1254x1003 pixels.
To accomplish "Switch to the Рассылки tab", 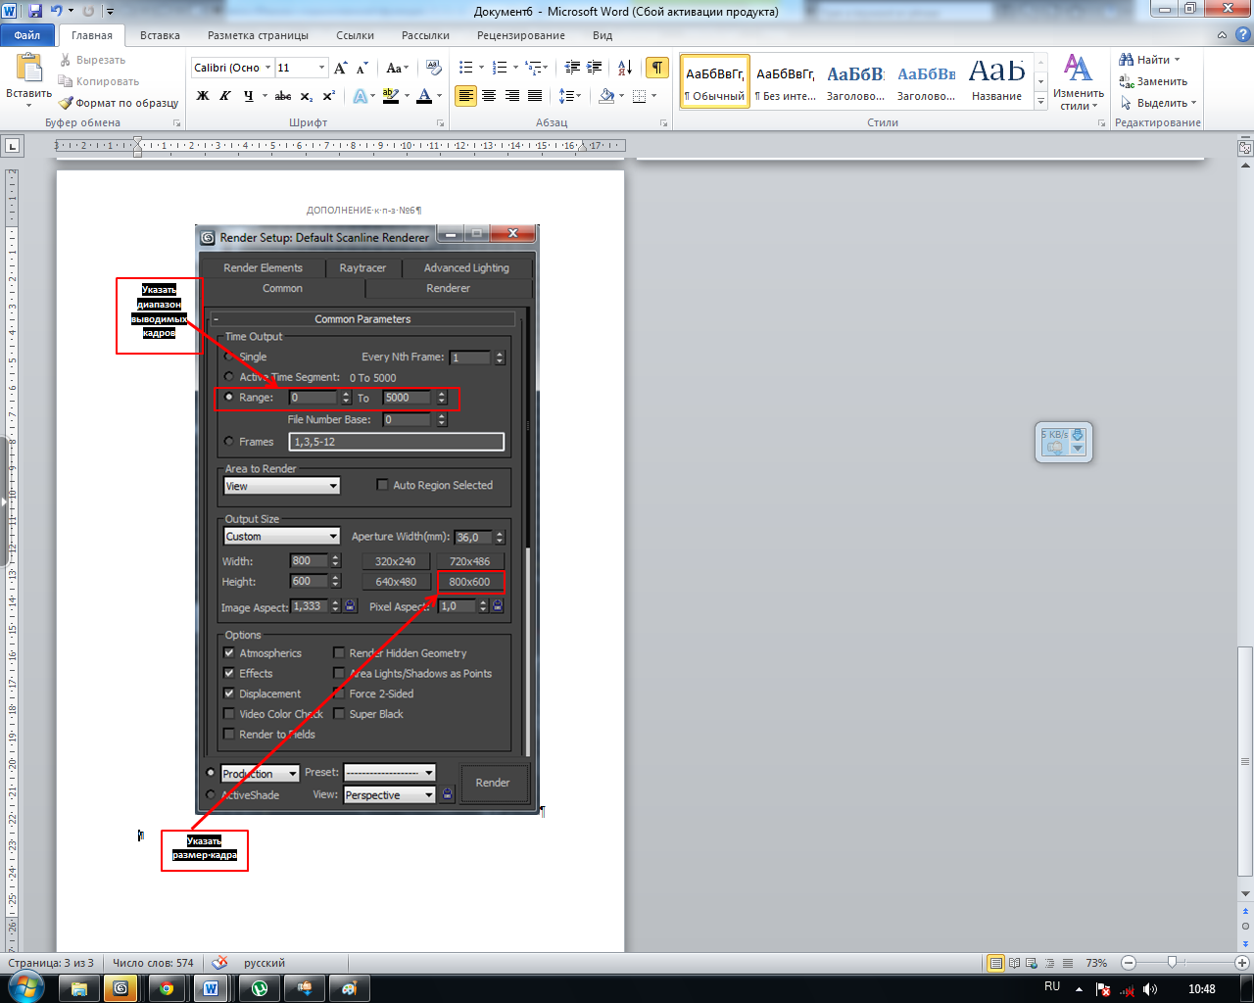I will [425, 35].
